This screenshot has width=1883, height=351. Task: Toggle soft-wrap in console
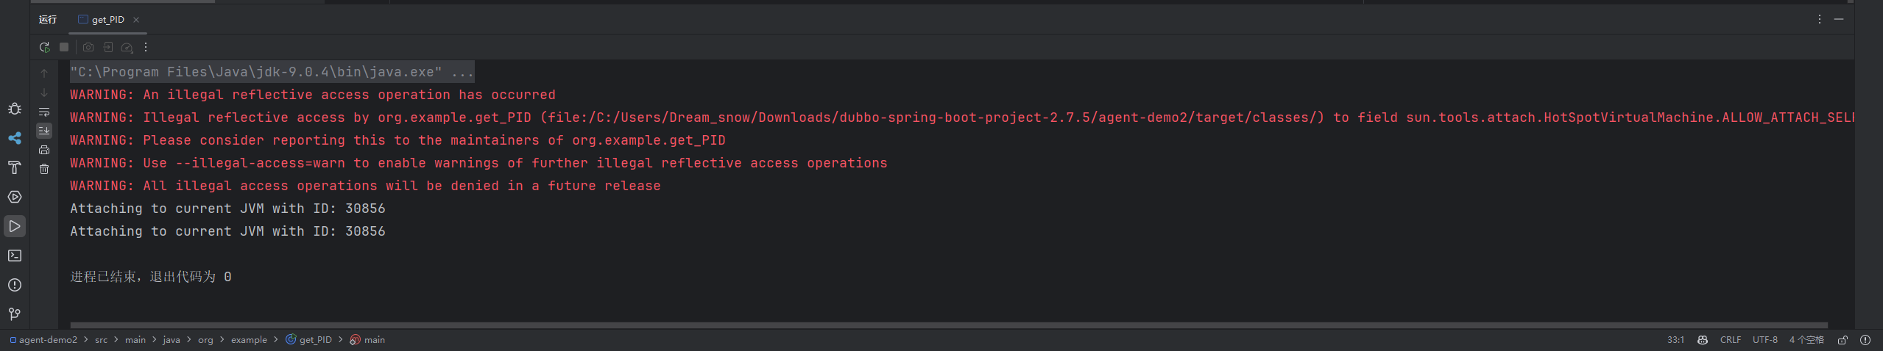pyautogui.click(x=44, y=112)
